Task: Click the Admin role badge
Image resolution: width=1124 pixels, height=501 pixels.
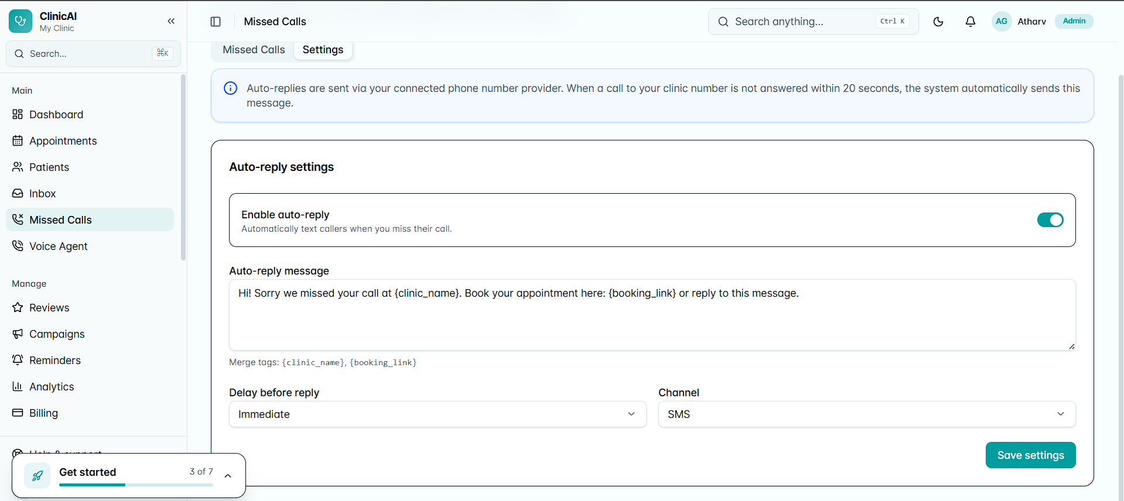Action: point(1074,21)
